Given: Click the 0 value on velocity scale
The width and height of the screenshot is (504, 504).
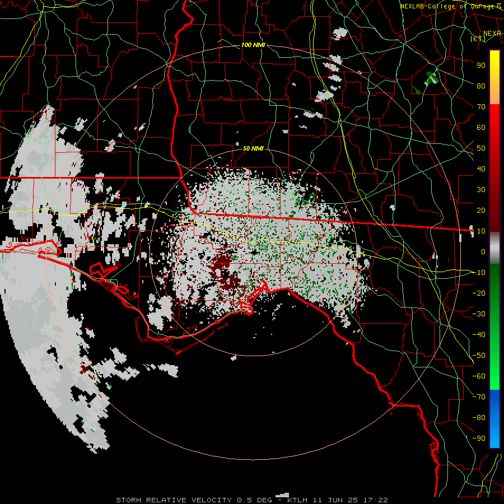Looking at the screenshot, I should pyautogui.click(x=483, y=251).
